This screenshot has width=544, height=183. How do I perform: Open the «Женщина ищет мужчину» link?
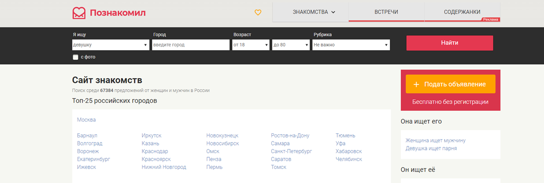coord(435,141)
